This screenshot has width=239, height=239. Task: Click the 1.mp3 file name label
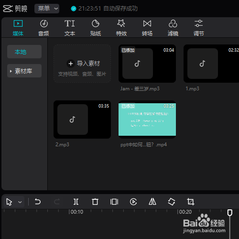point(192,88)
